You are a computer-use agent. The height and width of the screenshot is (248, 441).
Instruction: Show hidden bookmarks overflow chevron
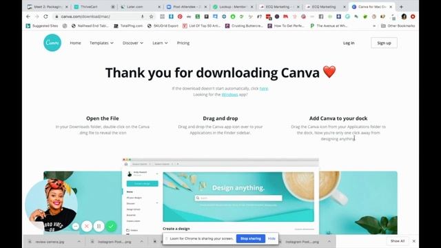tap(374, 26)
